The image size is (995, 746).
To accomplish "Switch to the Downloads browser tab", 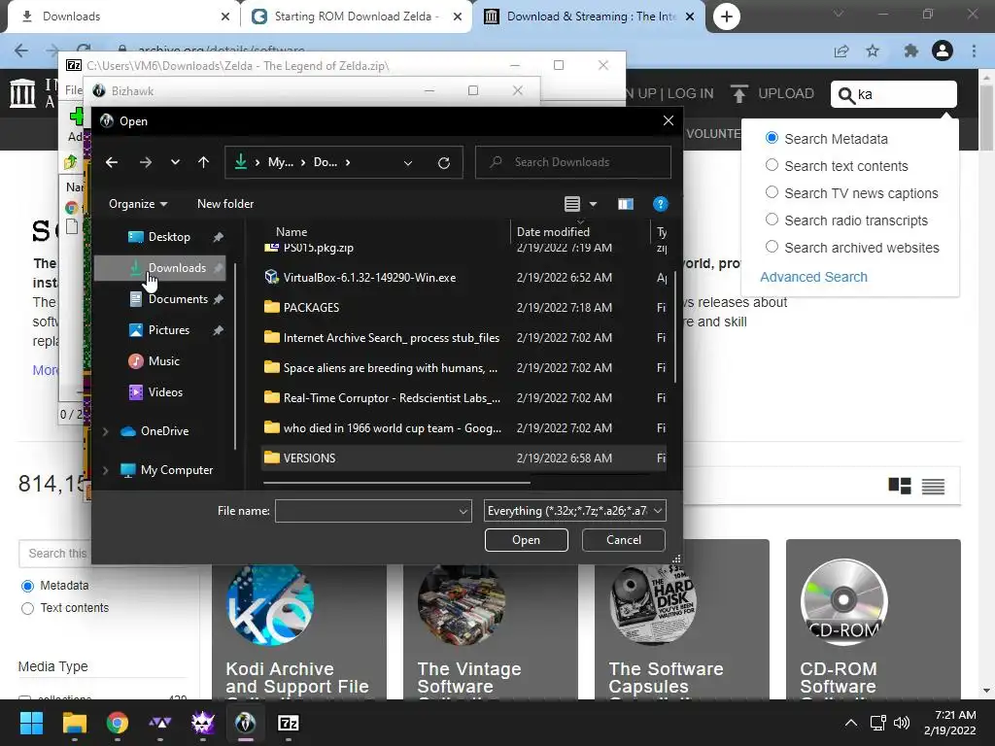I will [x=120, y=17].
